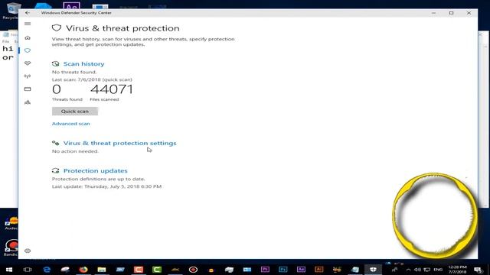
Task: Switch ENG input language indicator
Action: coord(438,270)
